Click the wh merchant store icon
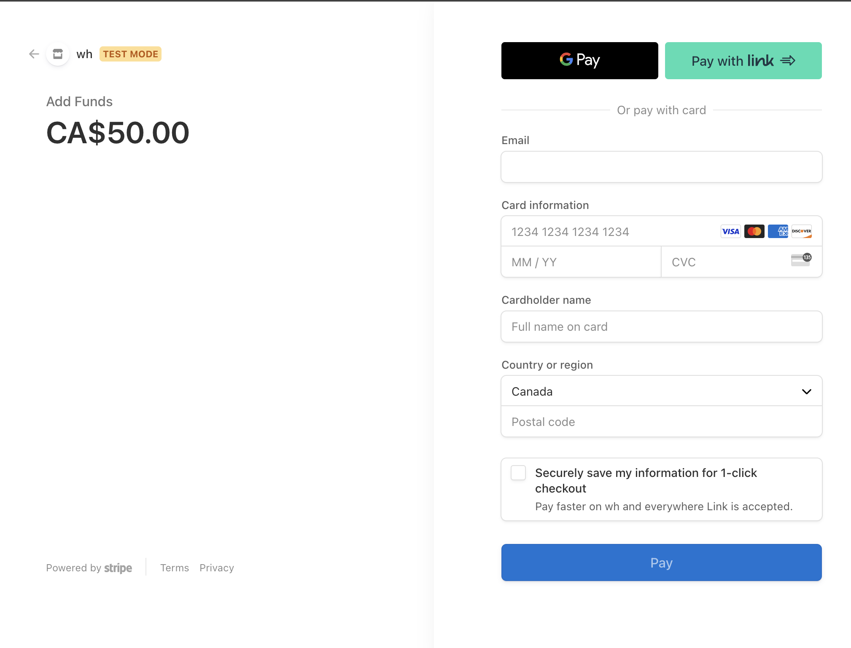Viewport: 851px width, 648px height. [58, 54]
